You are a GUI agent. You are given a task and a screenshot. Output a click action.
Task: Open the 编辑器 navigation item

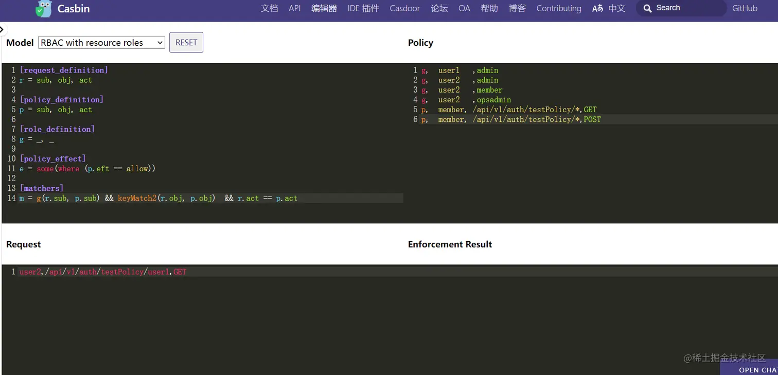(x=324, y=8)
